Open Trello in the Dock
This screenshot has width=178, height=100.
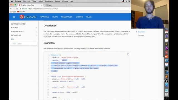point(166,61)
